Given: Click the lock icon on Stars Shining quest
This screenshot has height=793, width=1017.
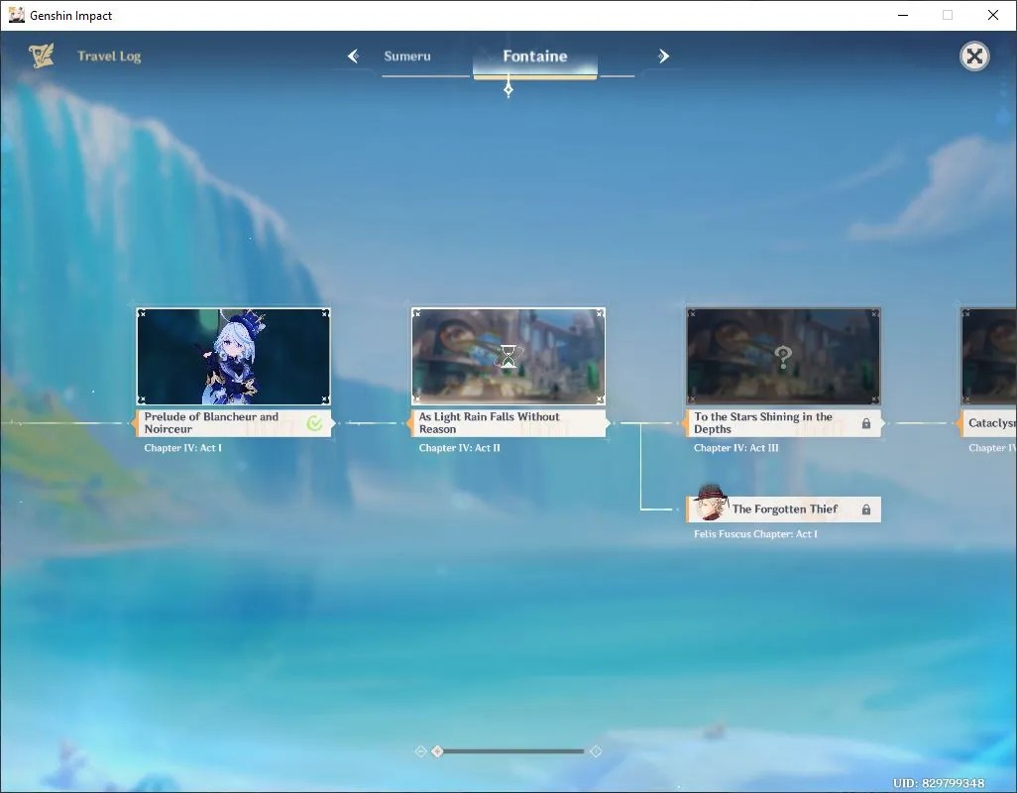Looking at the screenshot, I should (x=866, y=423).
